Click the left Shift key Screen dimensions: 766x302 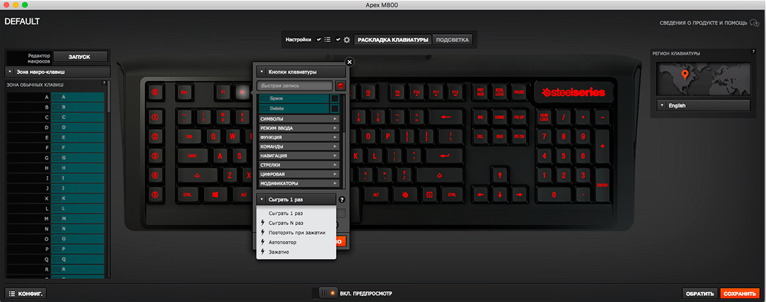tap(197, 175)
